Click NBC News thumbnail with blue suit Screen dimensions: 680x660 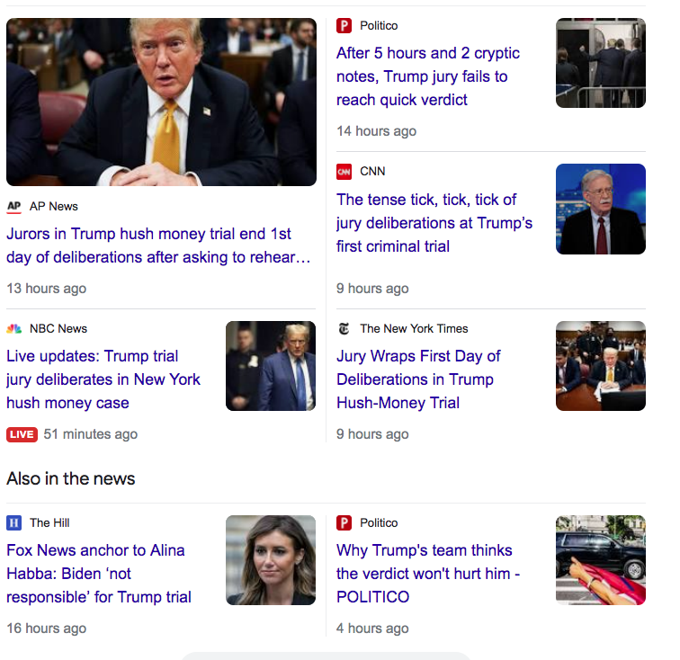(x=271, y=366)
